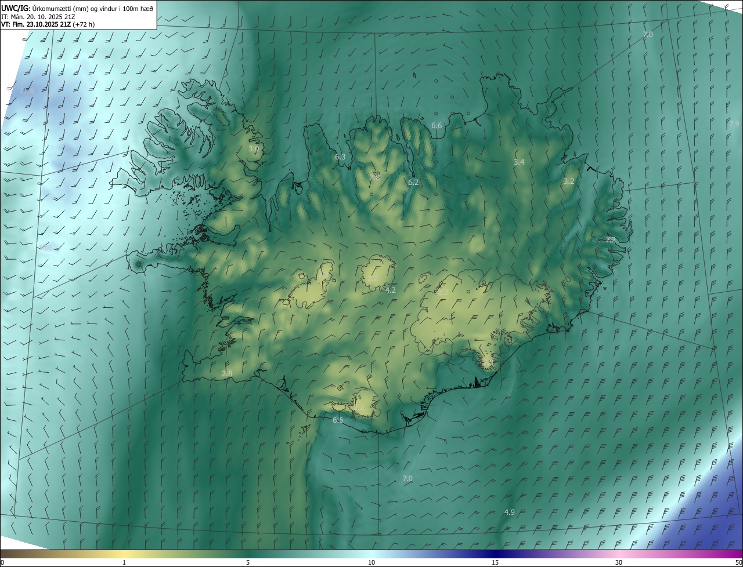The image size is (743, 567).
Task: Click the legend tick label 30
Action: click(619, 562)
